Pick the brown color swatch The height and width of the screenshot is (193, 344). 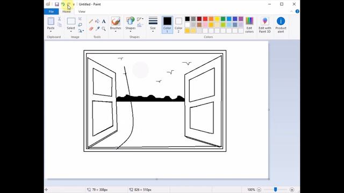[x=199, y=25]
